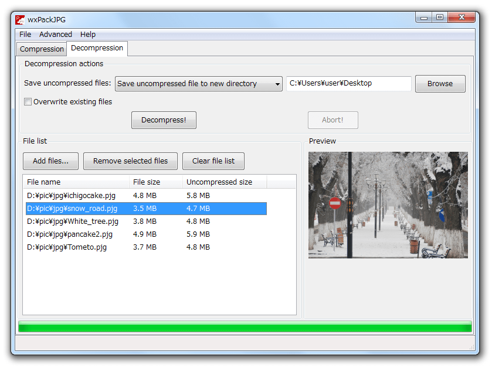Open the Help menu
Image resolution: width=492 pixels, height=368 pixels.
click(88, 34)
